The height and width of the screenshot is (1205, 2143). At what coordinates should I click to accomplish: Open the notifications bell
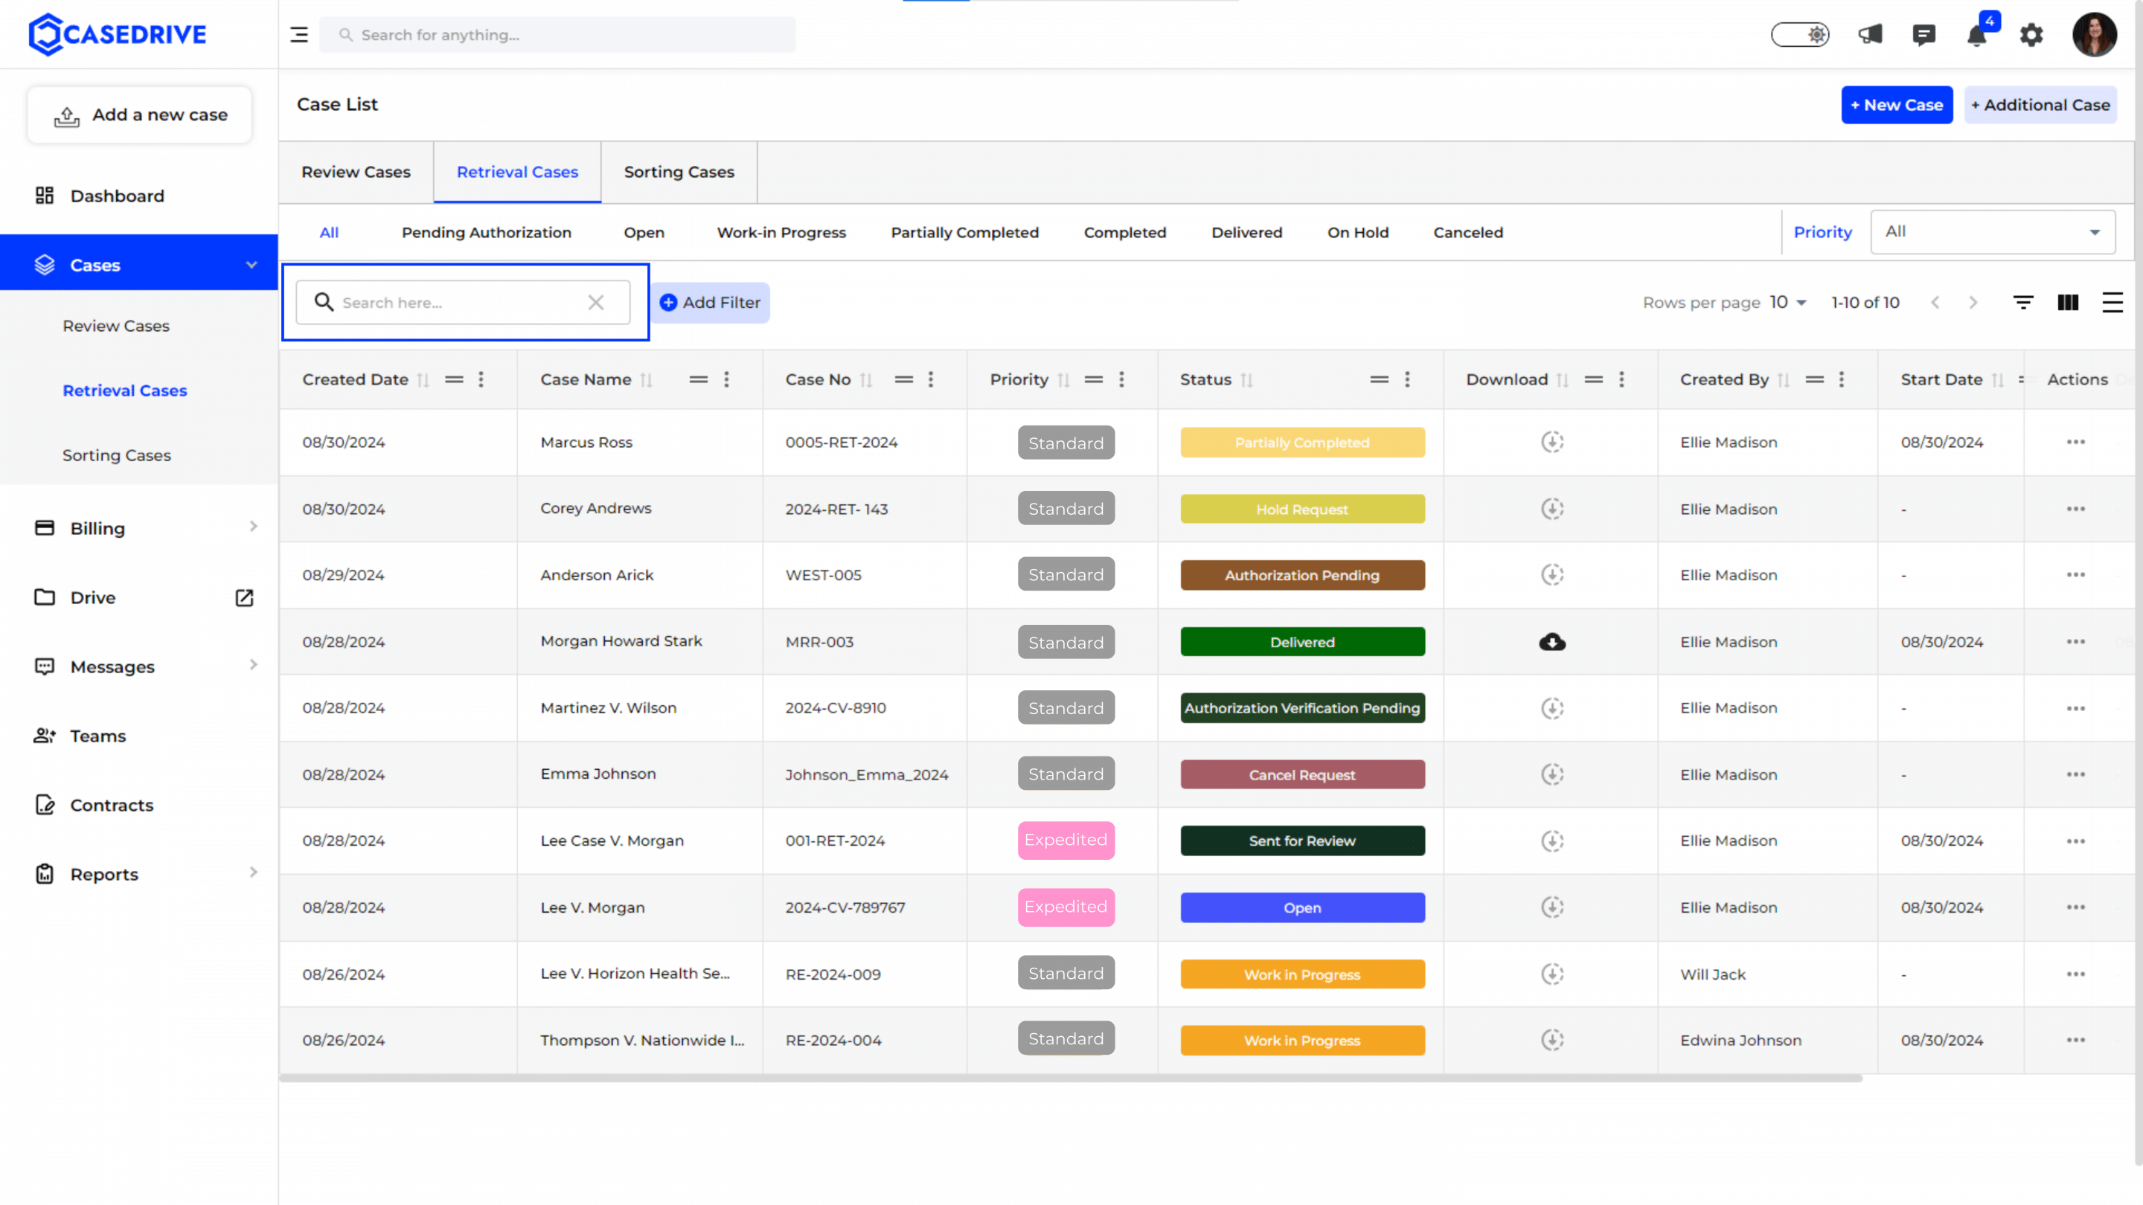(x=1976, y=35)
